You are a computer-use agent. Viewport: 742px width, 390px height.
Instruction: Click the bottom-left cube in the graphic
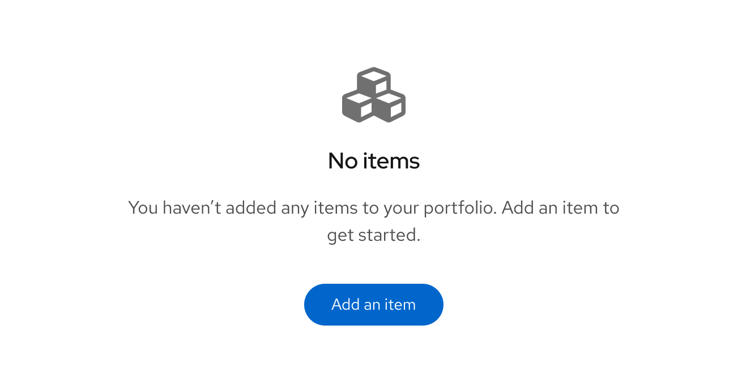coord(357,109)
